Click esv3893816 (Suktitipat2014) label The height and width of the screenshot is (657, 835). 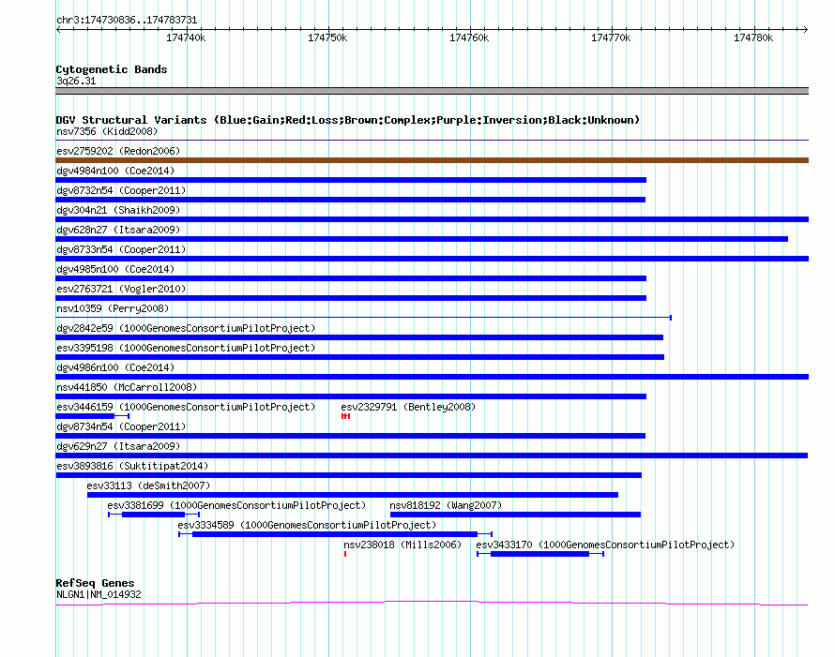tap(132, 466)
